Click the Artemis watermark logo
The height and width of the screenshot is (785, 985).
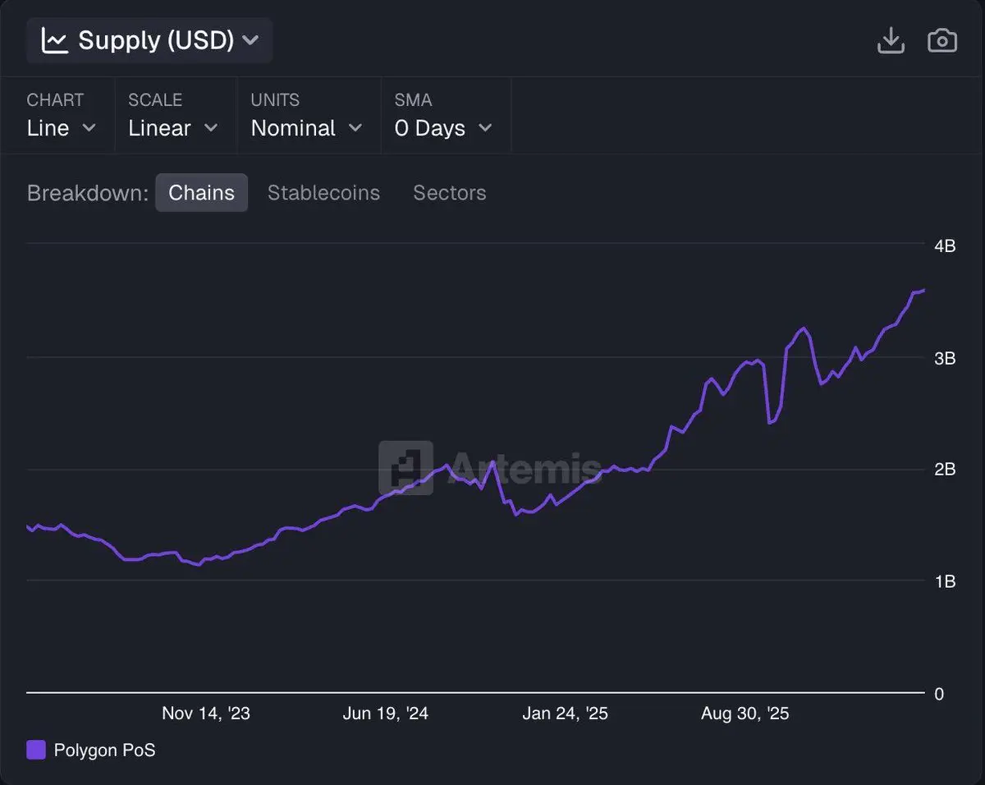coord(405,468)
